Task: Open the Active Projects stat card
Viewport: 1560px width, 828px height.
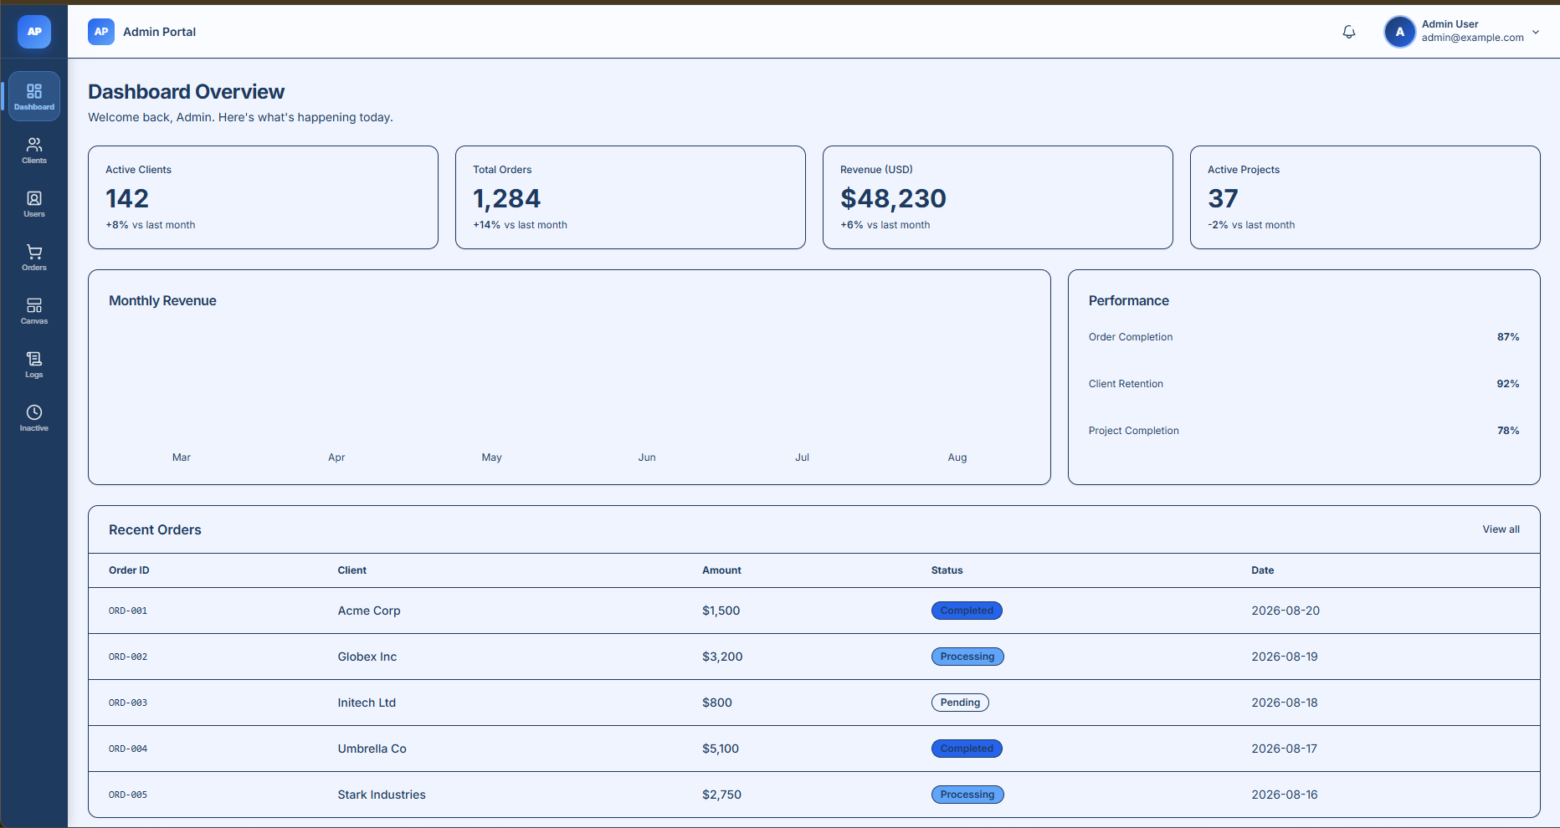Action: (1365, 197)
